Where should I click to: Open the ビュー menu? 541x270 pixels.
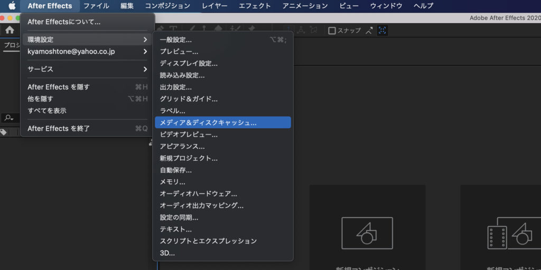click(x=349, y=6)
